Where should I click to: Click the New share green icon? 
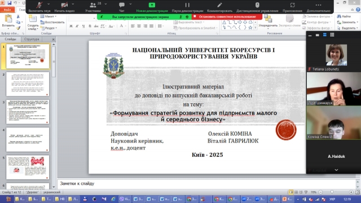(152, 5)
